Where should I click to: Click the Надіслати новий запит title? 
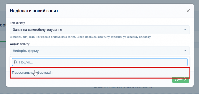[34, 11]
